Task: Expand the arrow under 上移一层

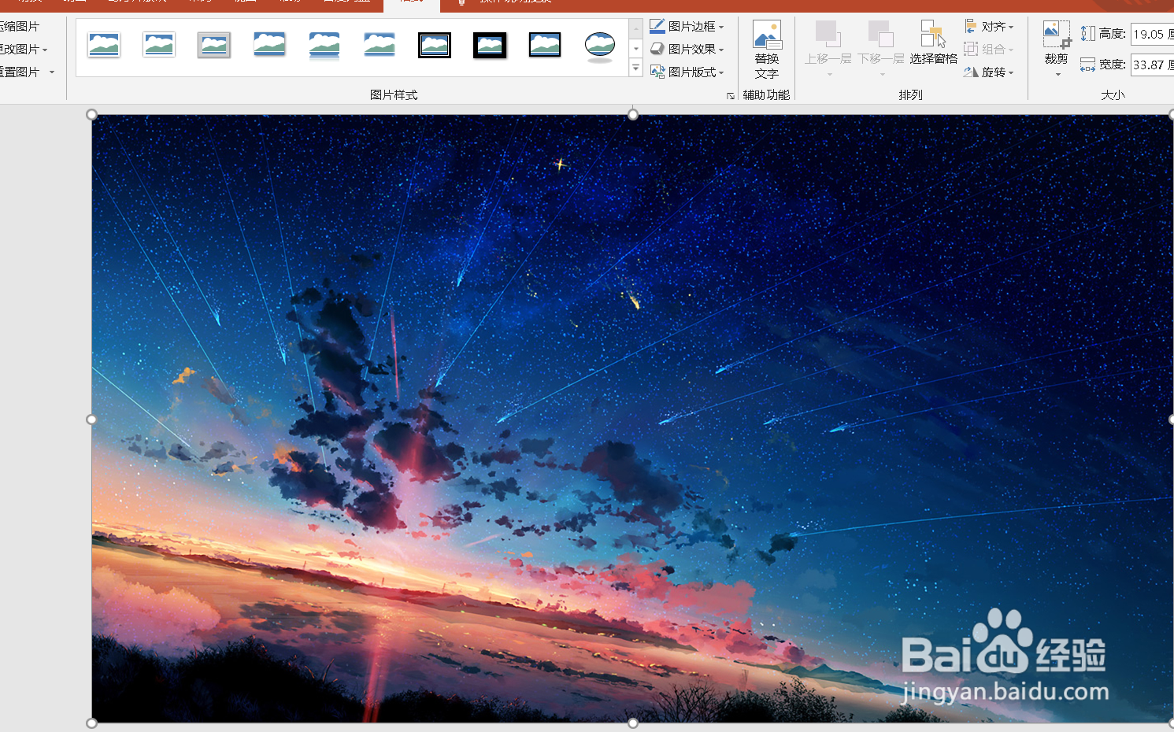Action: (830, 75)
